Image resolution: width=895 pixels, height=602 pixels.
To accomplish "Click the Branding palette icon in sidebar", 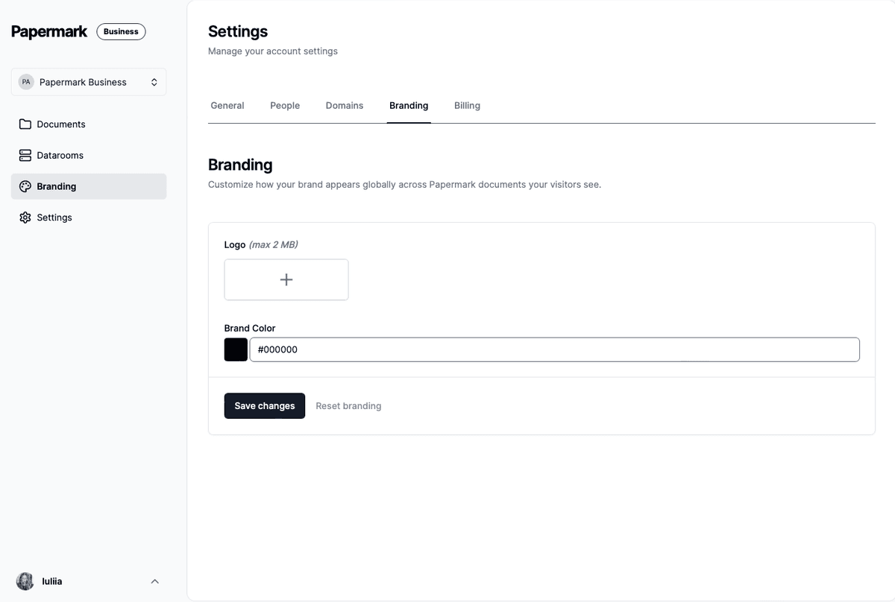I will 25,186.
